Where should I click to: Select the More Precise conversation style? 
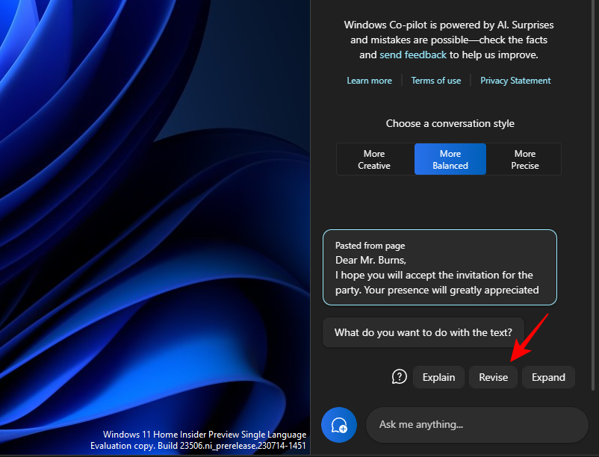point(524,159)
